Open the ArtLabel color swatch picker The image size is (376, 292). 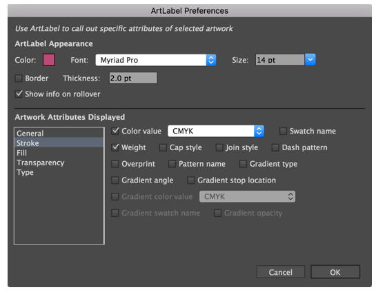(x=49, y=60)
